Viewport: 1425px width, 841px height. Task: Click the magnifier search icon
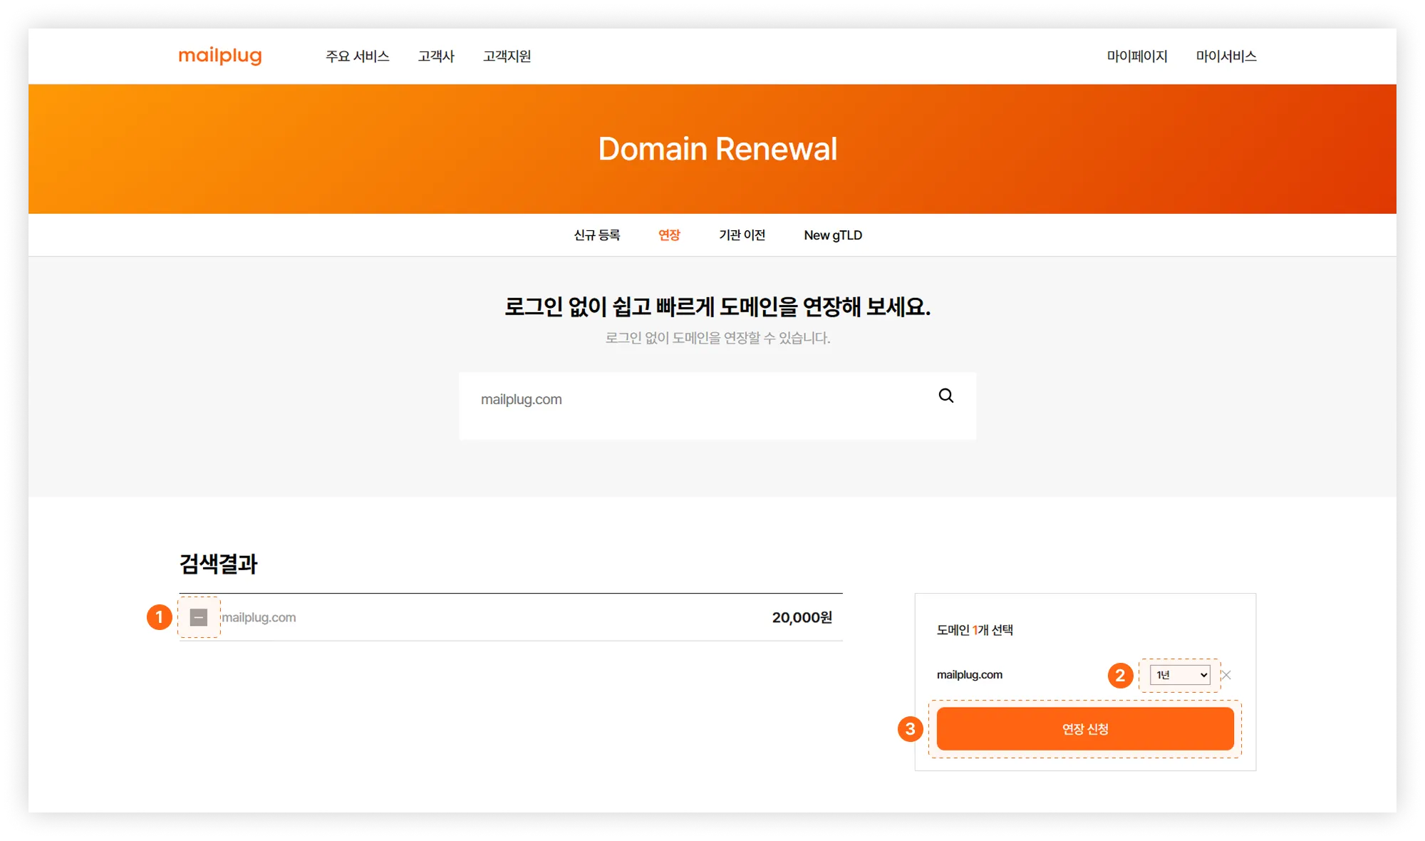point(945,396)
